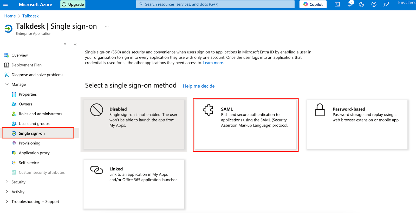Select the Disabled sign-on method card
Viewport: 416px width, 213px height.
point(134,124)
